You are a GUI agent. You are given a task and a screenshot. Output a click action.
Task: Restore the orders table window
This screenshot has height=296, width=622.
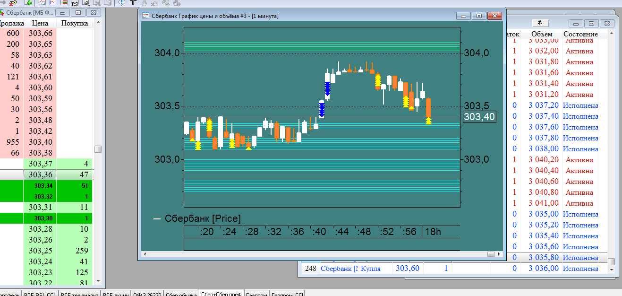590,23
